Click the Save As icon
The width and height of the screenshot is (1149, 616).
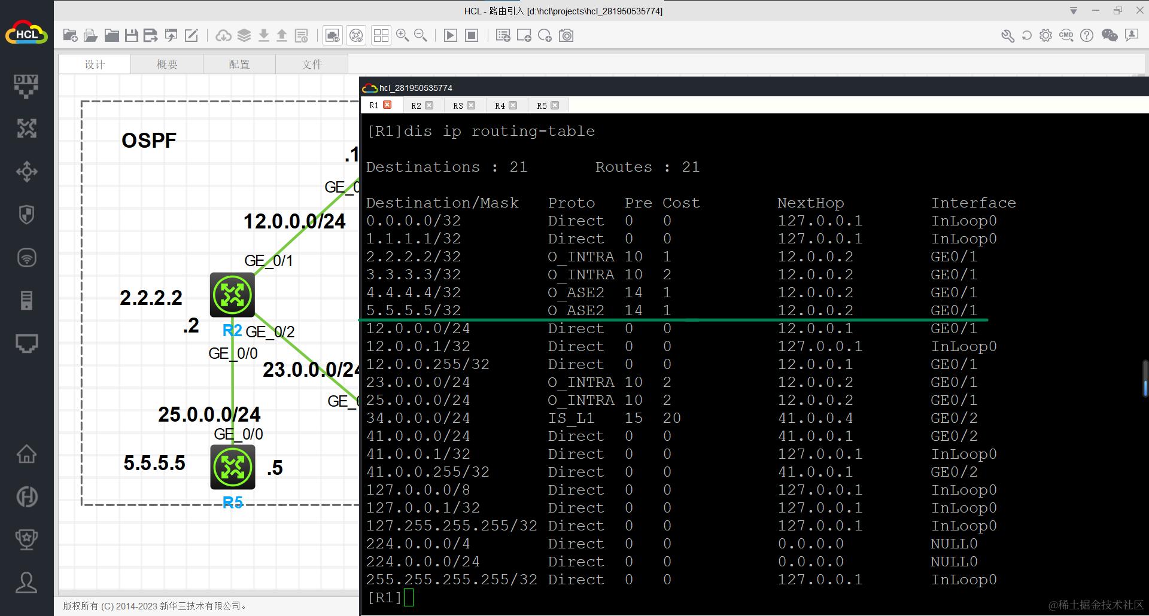(x=151, y=35)
